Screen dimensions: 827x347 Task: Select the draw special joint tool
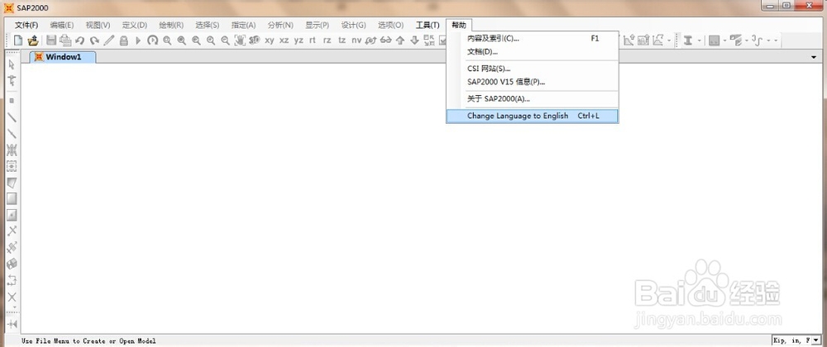[12, 100]
